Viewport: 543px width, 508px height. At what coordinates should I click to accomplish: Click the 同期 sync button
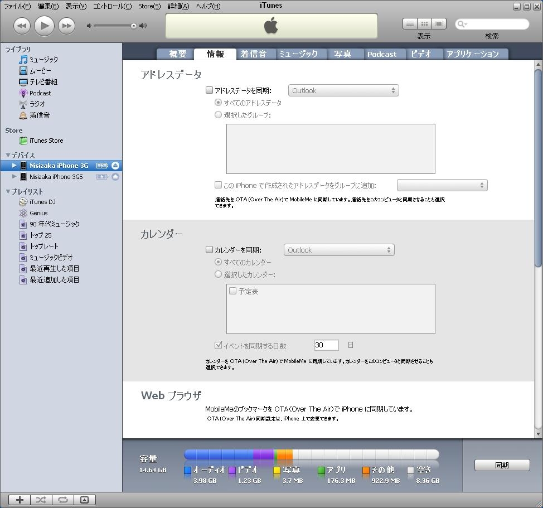click(x=502, y=465)
